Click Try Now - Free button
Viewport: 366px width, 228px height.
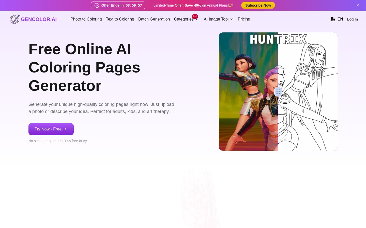pos(51,129)
